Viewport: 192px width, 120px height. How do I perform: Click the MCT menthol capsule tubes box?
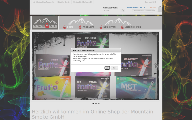tap(136, 88)
